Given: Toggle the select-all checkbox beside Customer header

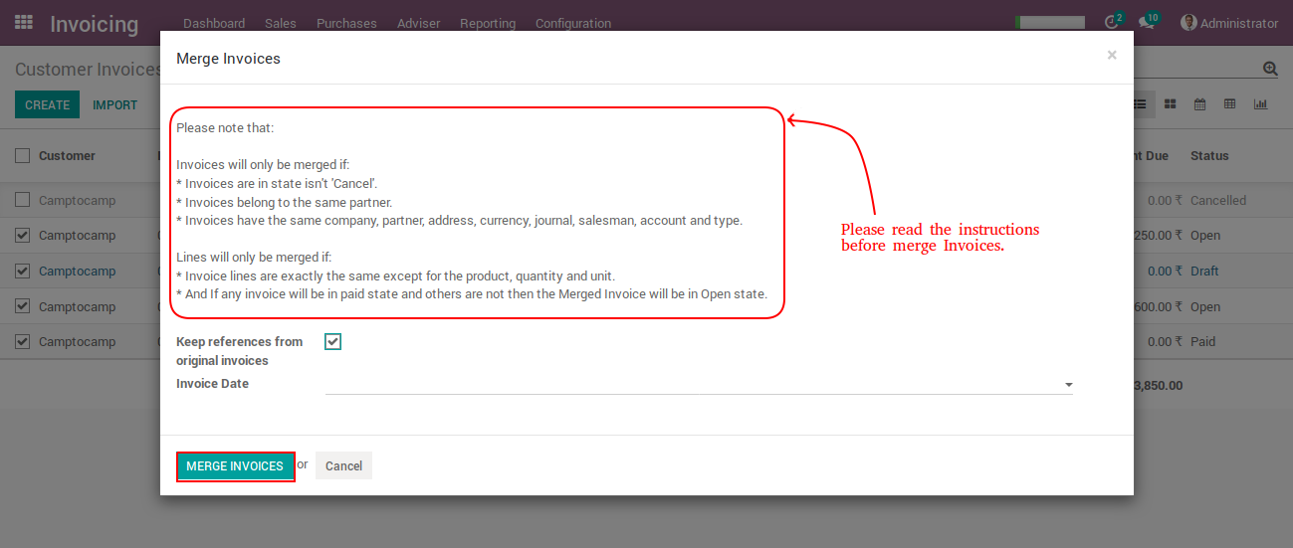Looking at the screenshot, I should pyautogui.click(x=22, y=155).
